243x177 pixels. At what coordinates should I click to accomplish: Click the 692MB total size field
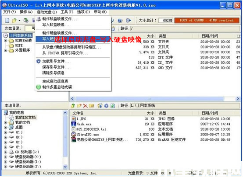click(x=166, y=21)
